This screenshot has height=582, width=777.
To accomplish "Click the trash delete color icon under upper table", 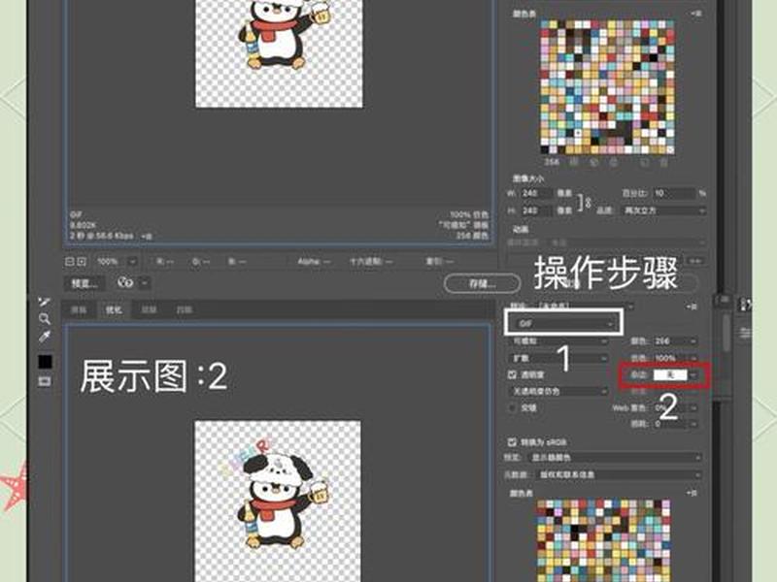I will [664, 162].
